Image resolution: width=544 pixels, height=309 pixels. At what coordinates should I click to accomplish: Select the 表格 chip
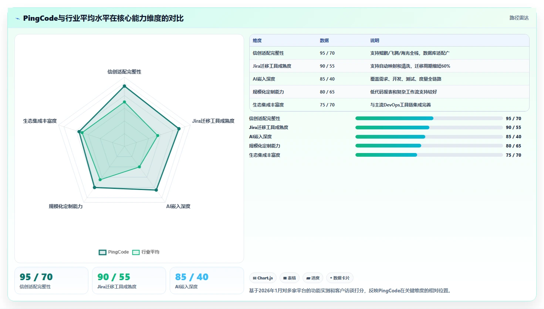pyautogui.click(x=290, y=278)
